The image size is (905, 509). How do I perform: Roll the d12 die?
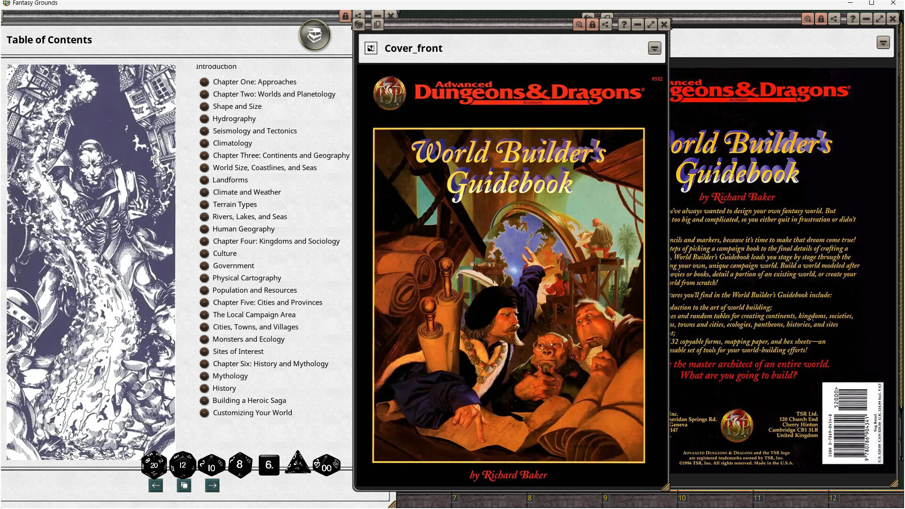tap(183, 464)
